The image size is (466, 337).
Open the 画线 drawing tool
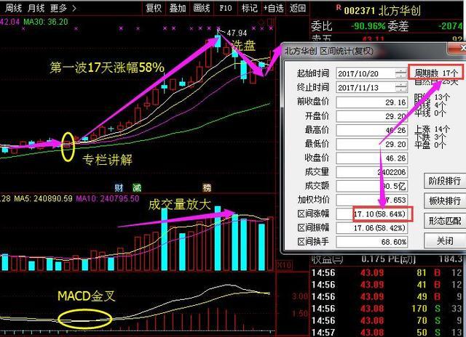pos(201,8)
